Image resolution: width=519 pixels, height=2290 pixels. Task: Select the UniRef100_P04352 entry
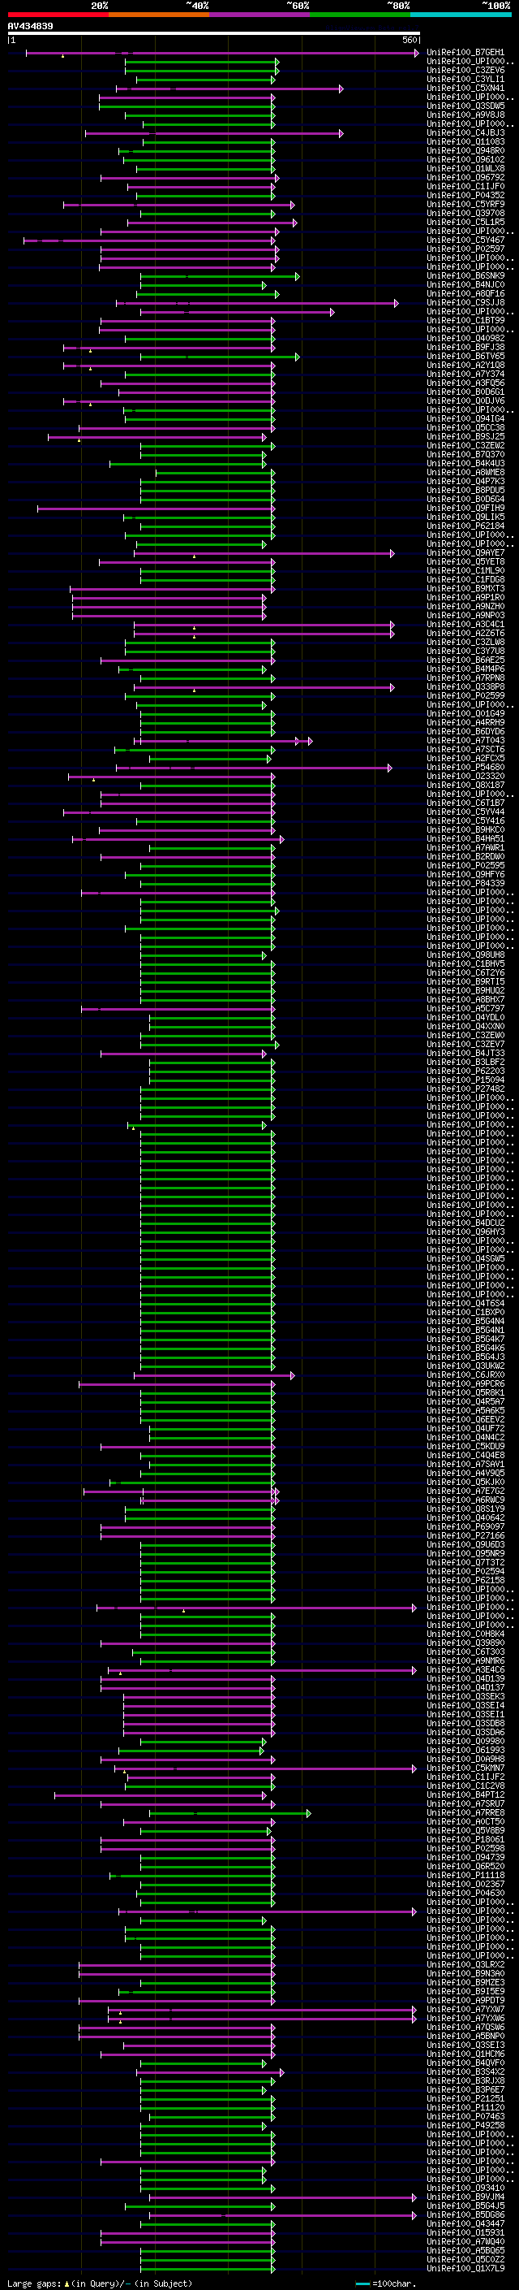coord(465,196)
